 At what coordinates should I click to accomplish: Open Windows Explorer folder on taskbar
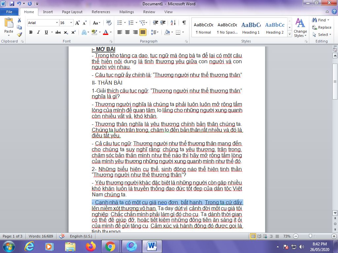[70, 246]
